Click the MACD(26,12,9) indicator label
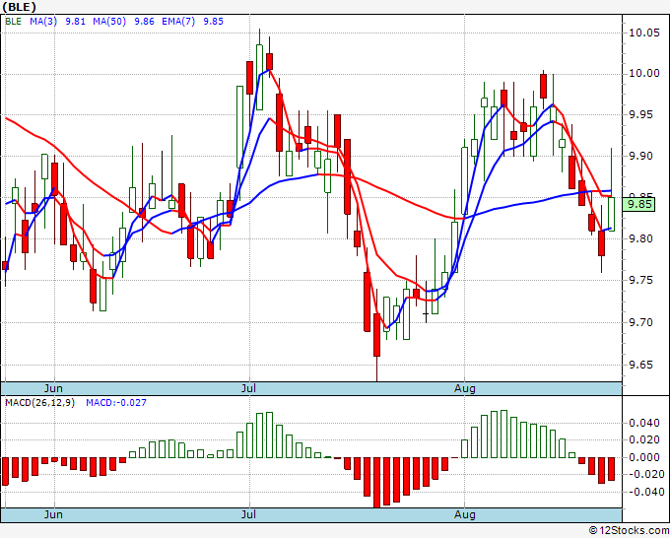Screen dimensions: 670x538 click(39, 403)
